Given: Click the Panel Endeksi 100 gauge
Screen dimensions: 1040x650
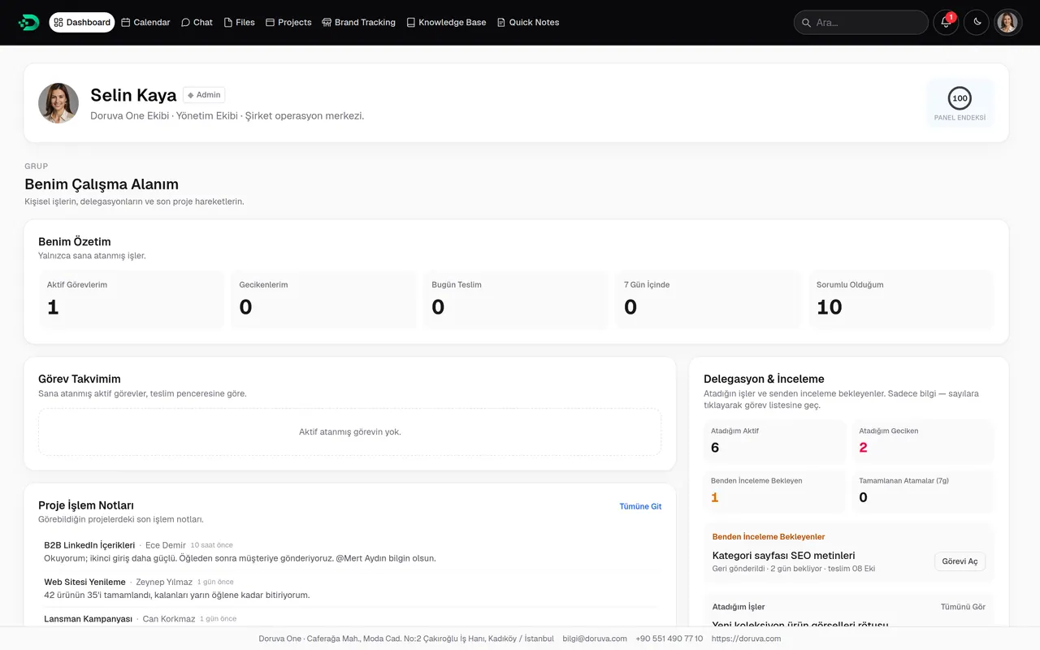Looking at the screenshot, I should click(960, 103).
